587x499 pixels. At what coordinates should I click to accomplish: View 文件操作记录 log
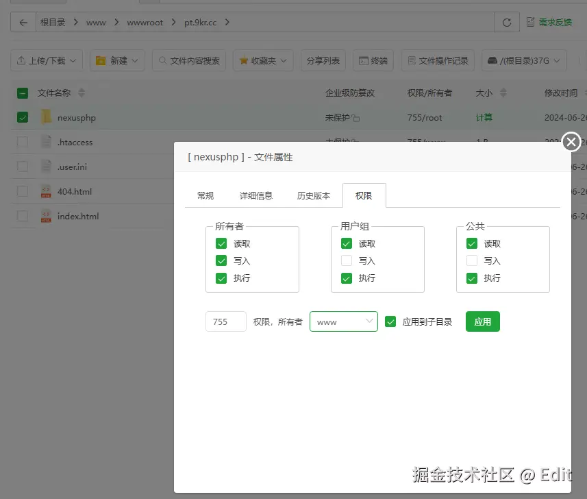tap(438, 61)
